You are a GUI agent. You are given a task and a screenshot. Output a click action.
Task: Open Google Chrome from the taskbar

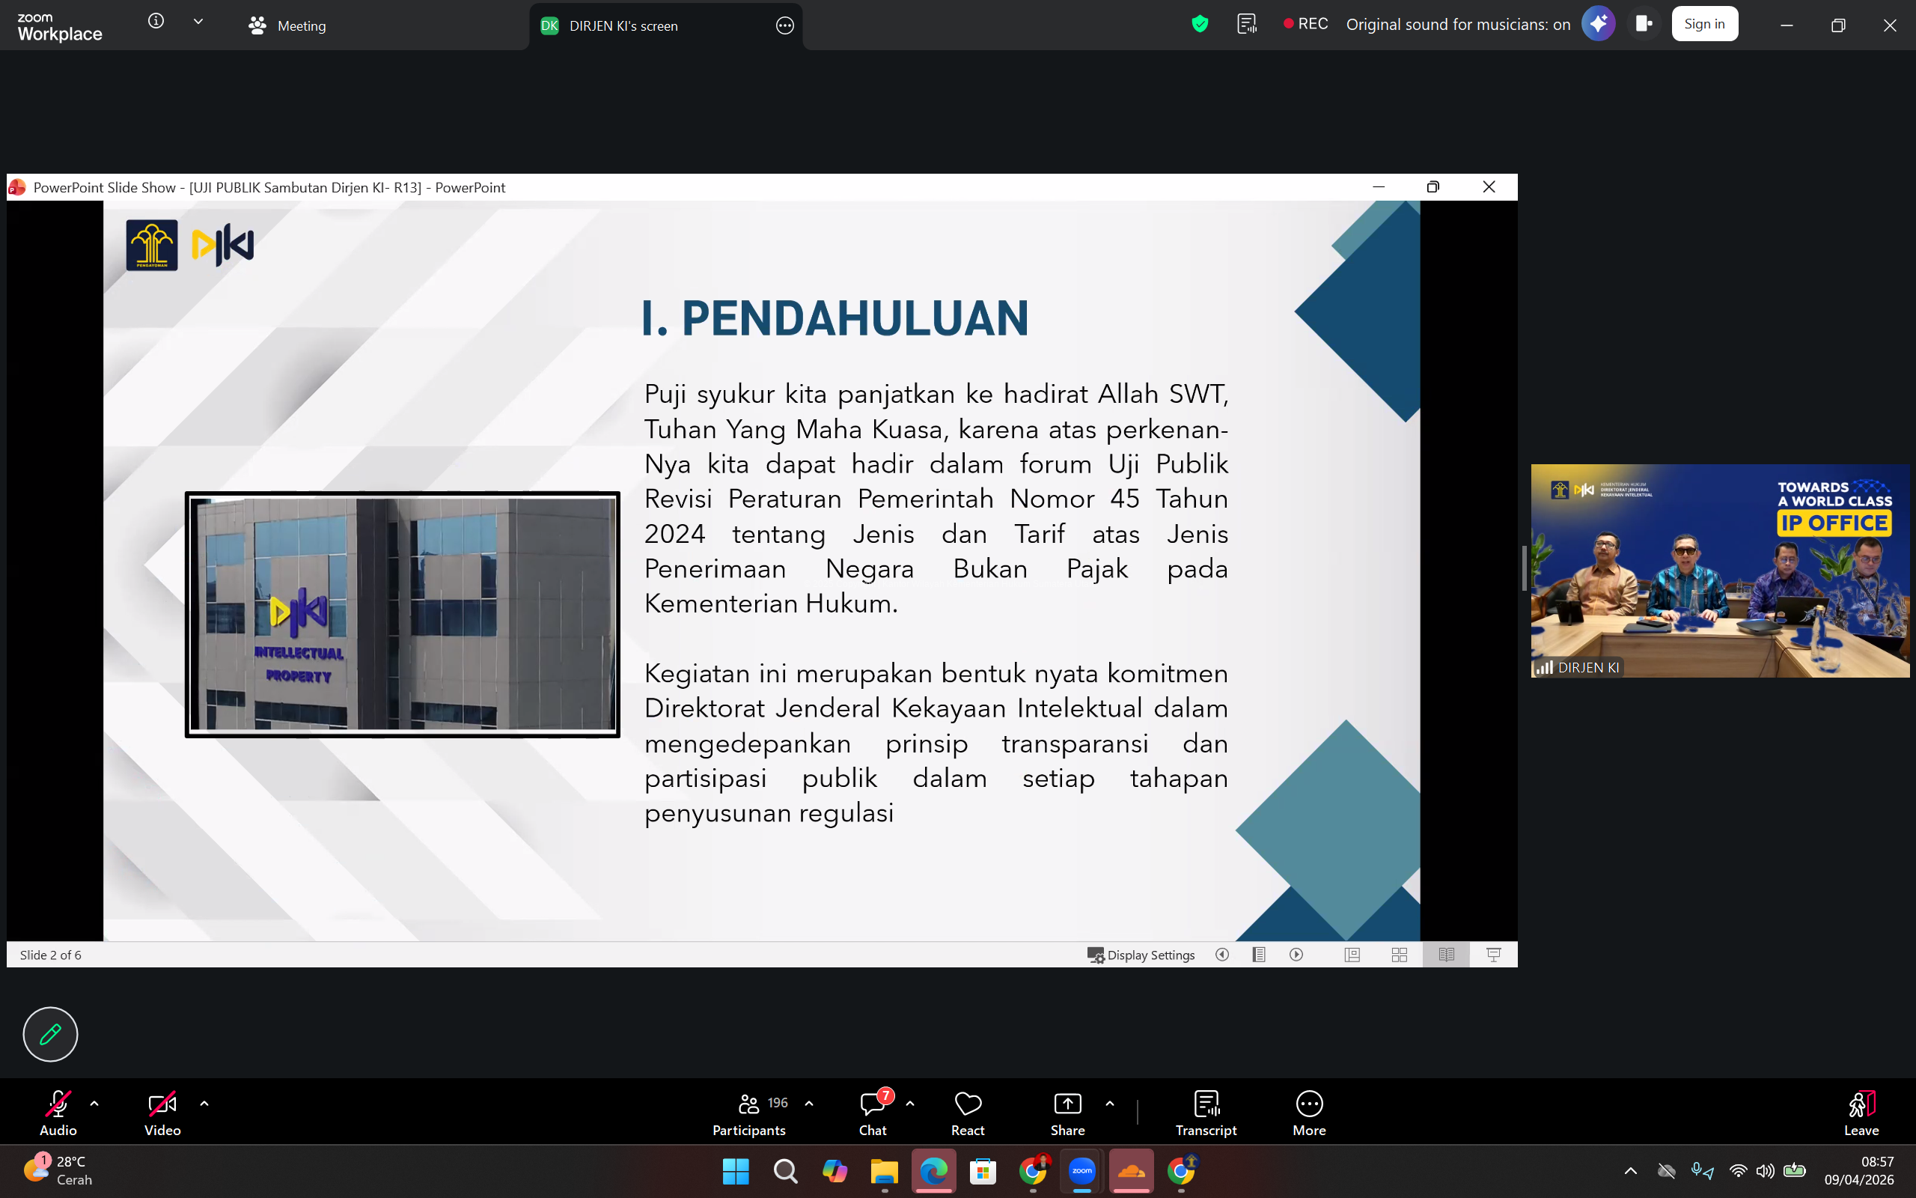[1032, 1171]
